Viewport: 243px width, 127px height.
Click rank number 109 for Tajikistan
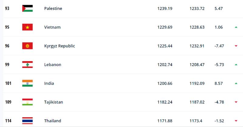tap(8, 102)
